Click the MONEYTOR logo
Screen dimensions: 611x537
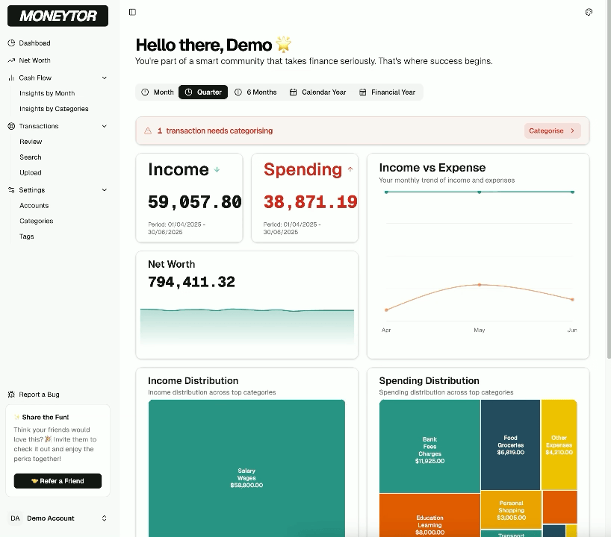point(58,16)
